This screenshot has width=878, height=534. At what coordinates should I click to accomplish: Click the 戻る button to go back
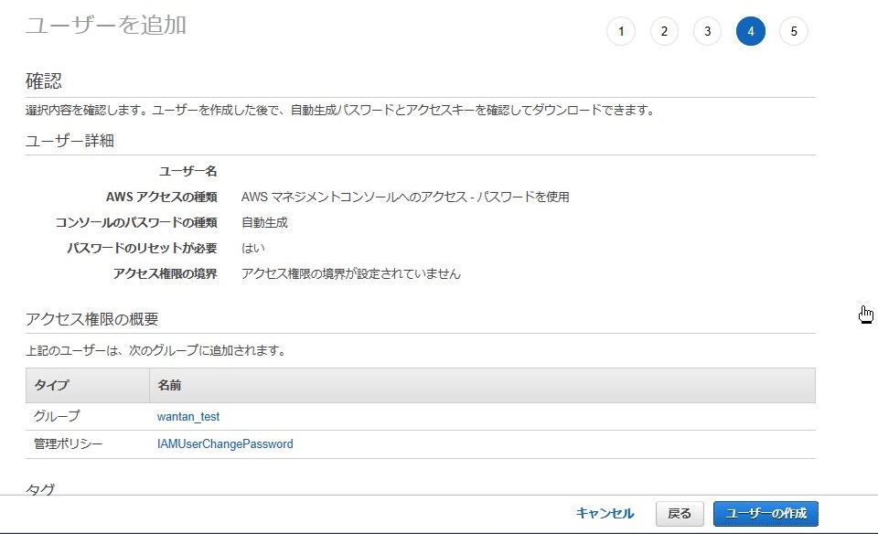679,513
